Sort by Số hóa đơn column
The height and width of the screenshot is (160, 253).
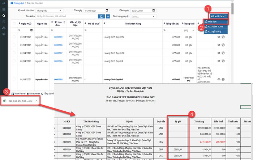58,24
